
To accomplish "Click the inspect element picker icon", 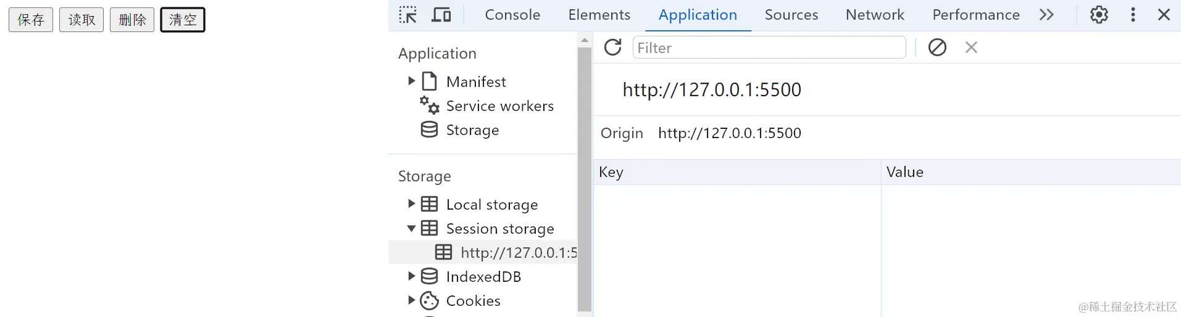I will tap(407, 15).
